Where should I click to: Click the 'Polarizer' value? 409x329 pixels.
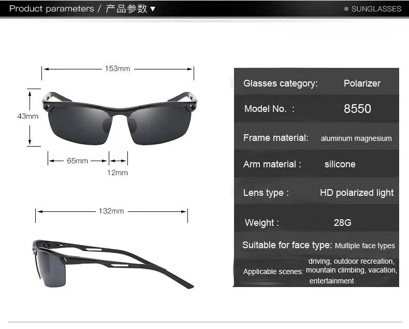[362, 83]
